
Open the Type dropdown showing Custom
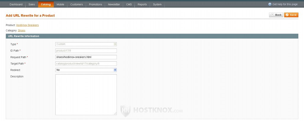[86, 44]
